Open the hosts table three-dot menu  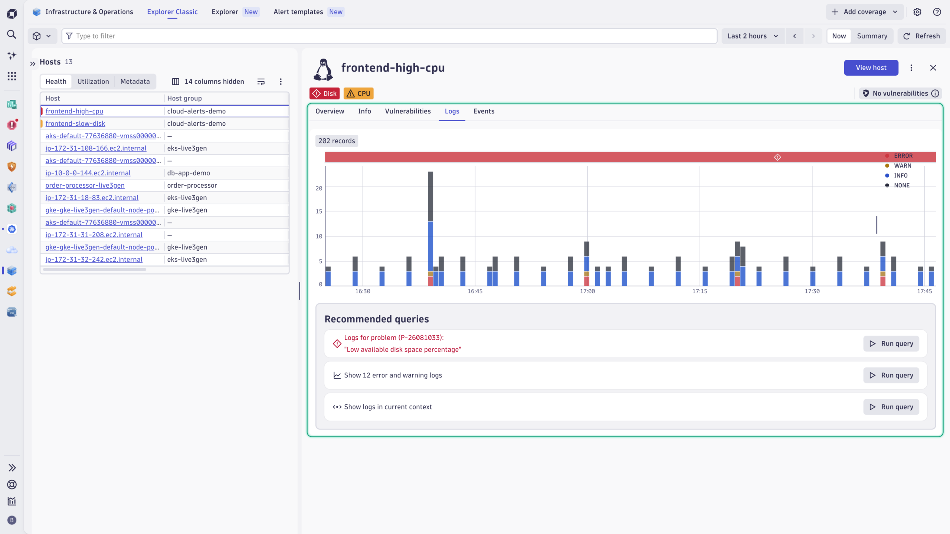(x=281, y=82)
